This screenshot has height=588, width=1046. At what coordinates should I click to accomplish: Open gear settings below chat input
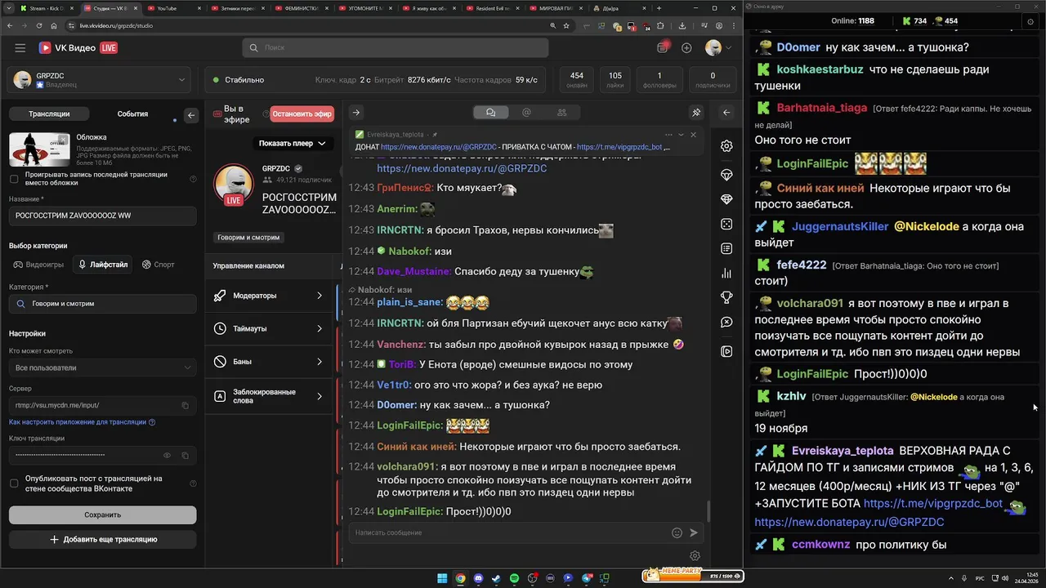click(x=695, y=556)
